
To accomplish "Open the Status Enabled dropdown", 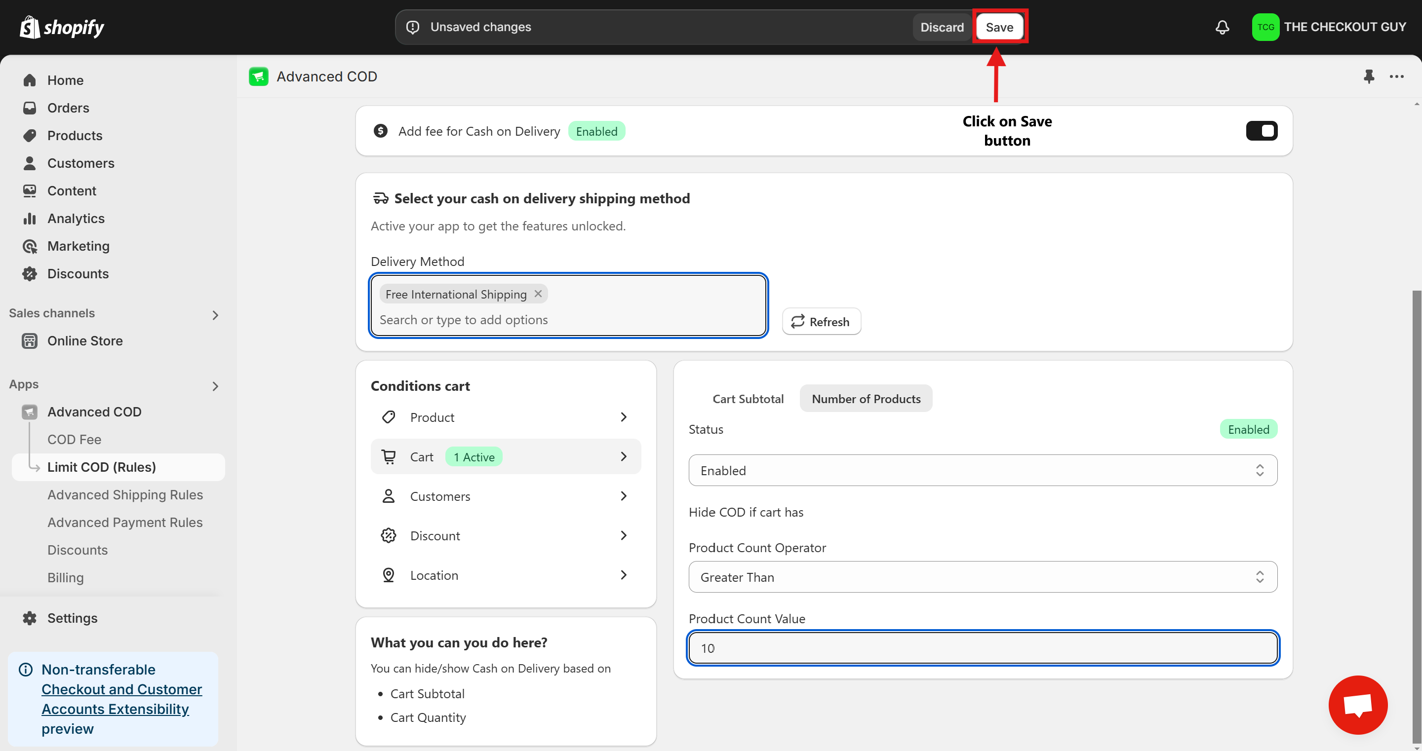I will tap(983, 470).
